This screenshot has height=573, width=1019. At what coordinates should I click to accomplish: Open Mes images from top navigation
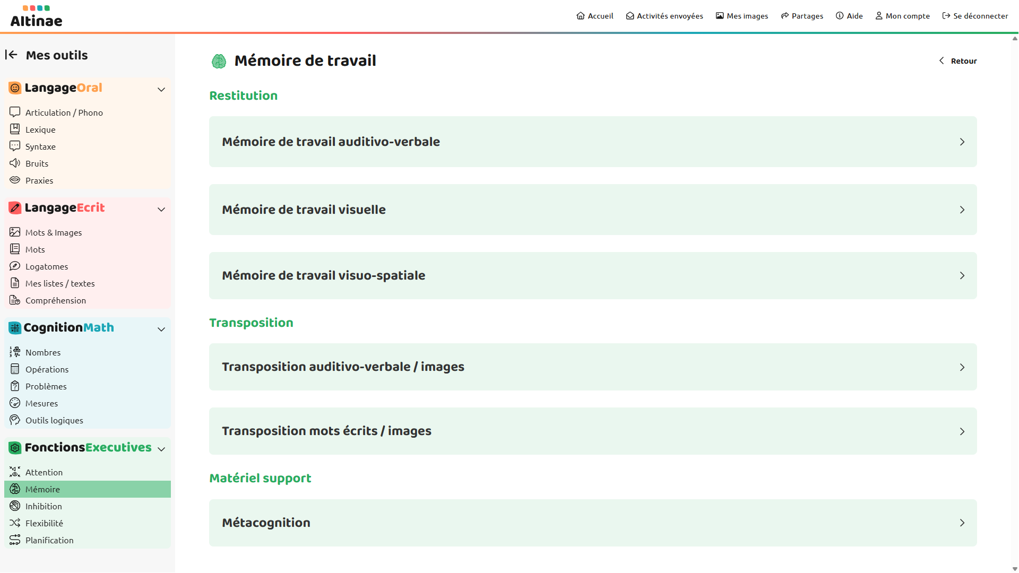(742, 16)
